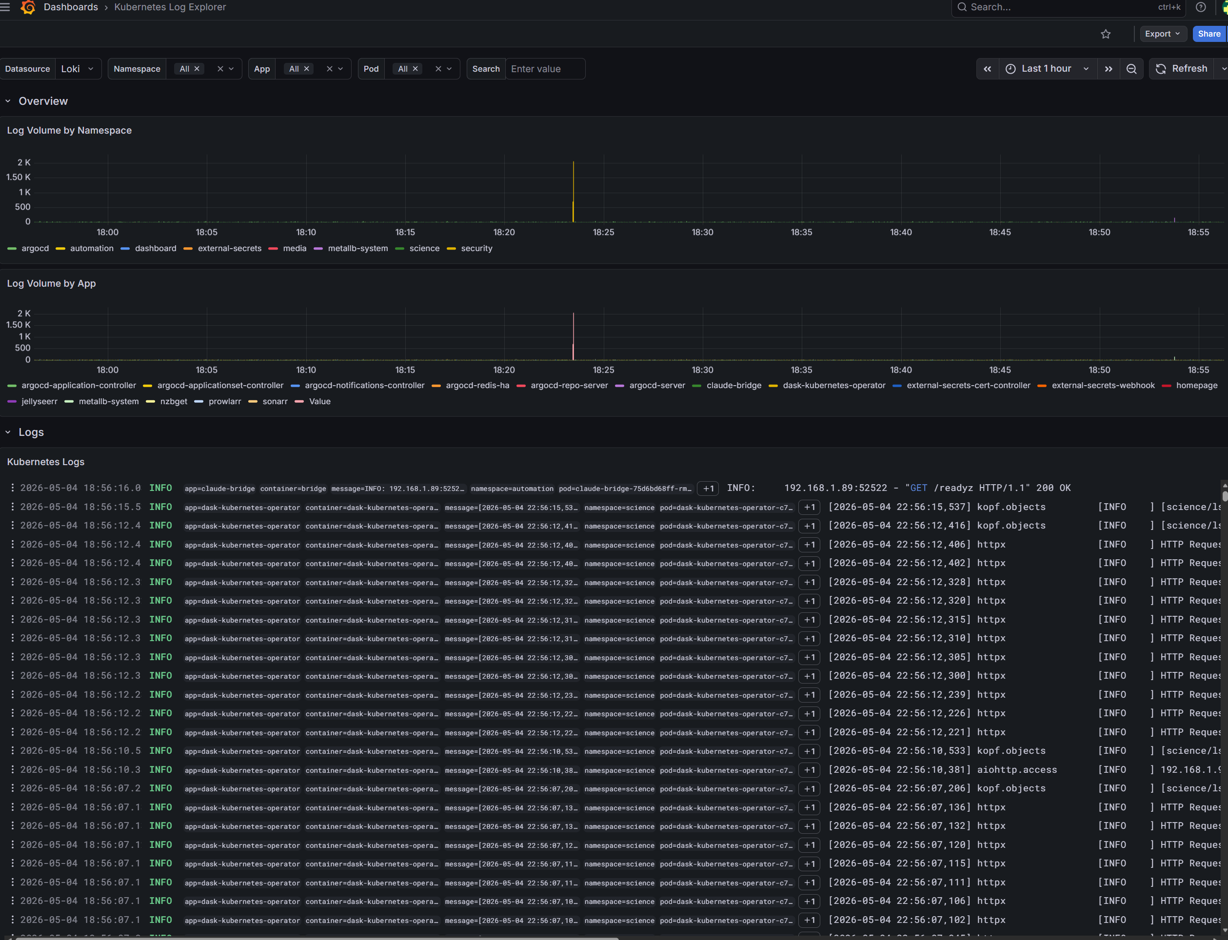The image size is (1228, 940).
Task: Clear the Namespace filter value
Action: pos(220,69)
